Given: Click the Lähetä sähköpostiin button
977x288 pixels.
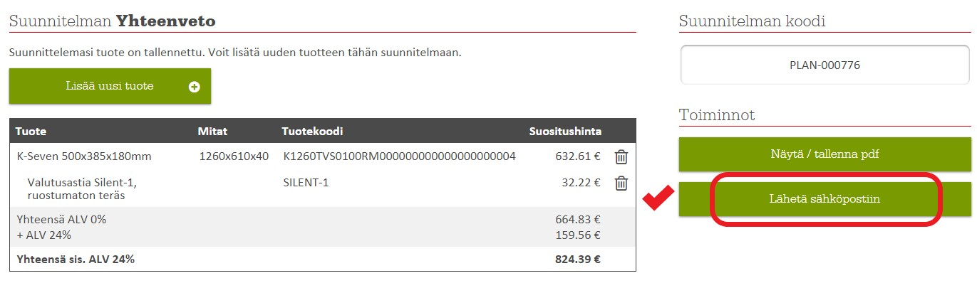Looking at the screenshot, I should pyautogui.click(x=825, y=199).
